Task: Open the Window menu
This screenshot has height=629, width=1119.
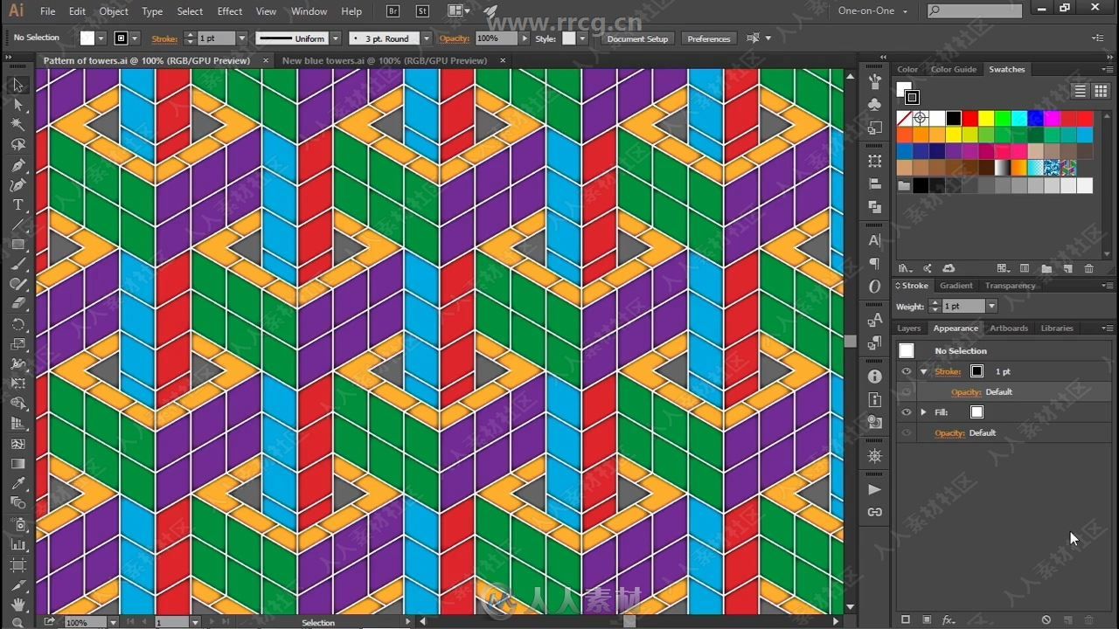Action: pyautogui.click(x=309, y=11)
